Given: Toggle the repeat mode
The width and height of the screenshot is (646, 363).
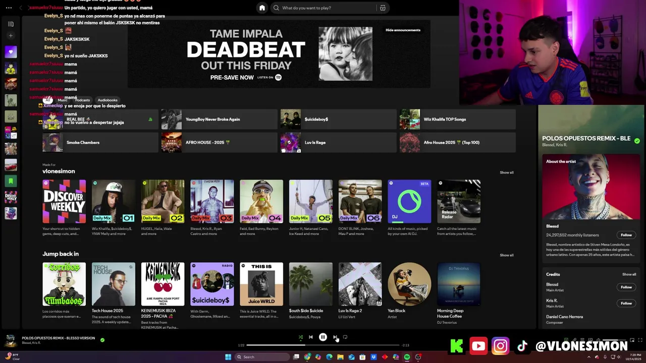Looking at the screenshot, I should pos(345,337).
